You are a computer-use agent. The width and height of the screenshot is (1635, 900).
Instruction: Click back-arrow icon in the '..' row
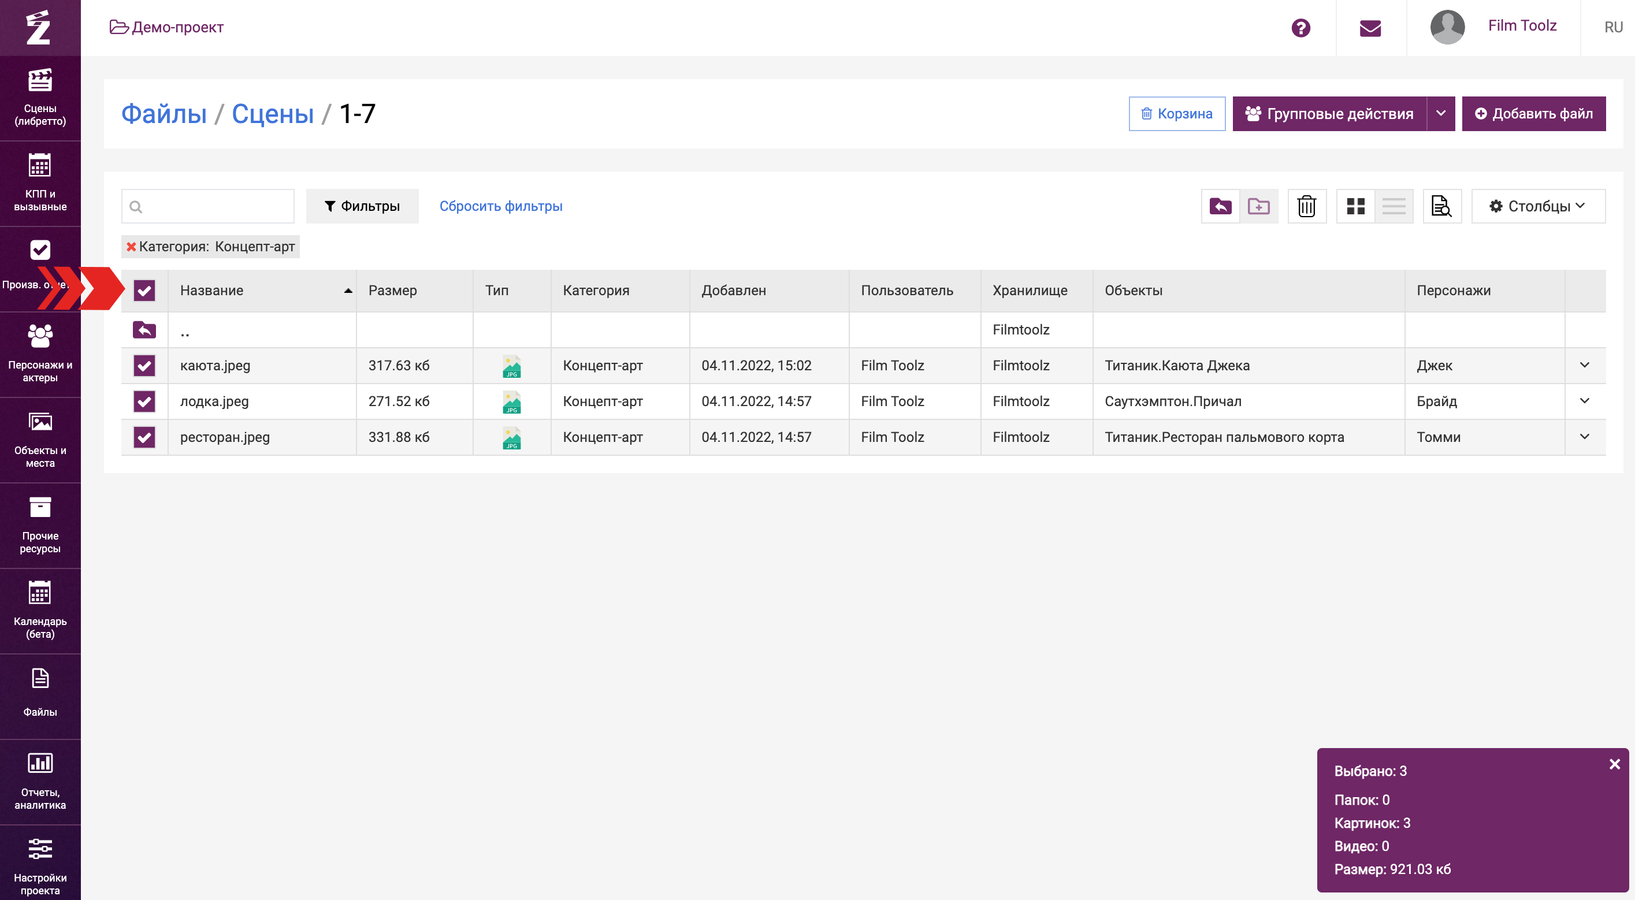coord(144,330)
